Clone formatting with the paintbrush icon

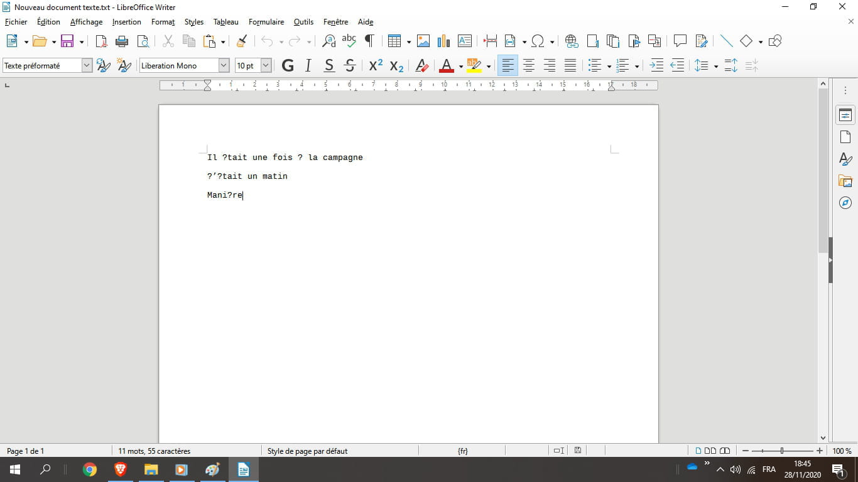(x=242, y=41)
